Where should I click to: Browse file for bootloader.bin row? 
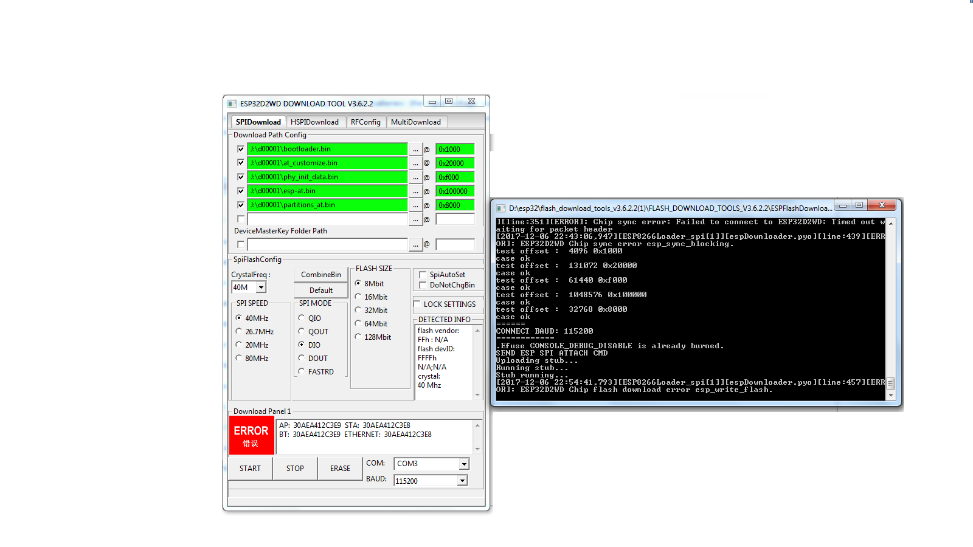415,149
